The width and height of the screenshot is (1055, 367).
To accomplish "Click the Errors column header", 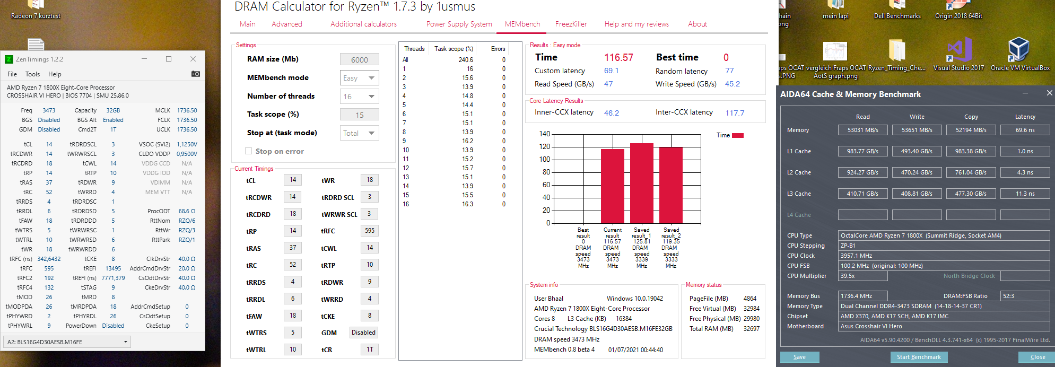I will click(x=498, y=49).
